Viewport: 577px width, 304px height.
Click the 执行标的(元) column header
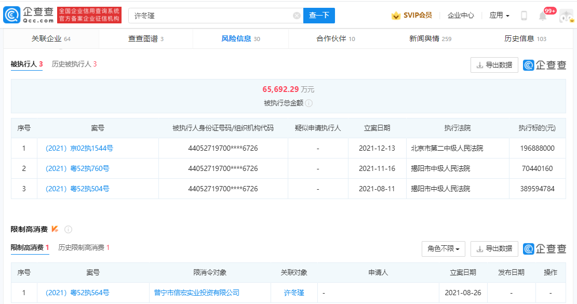point(537,128)
